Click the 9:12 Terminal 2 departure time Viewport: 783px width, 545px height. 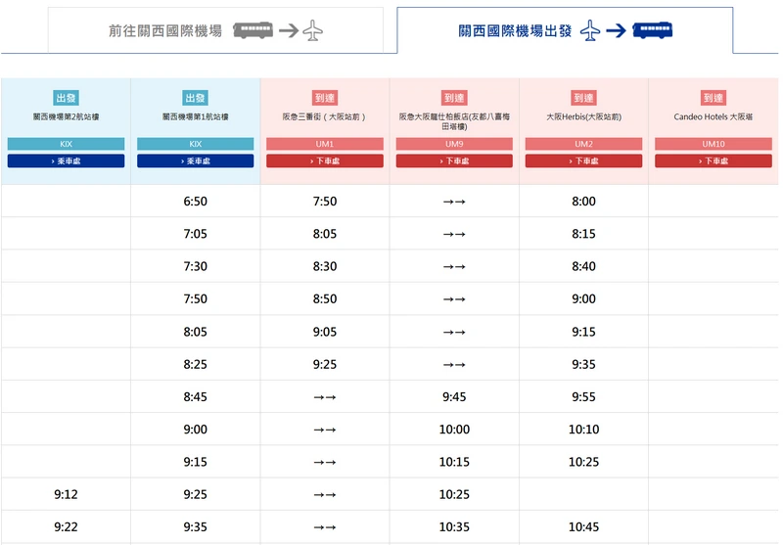click(66, 494)
